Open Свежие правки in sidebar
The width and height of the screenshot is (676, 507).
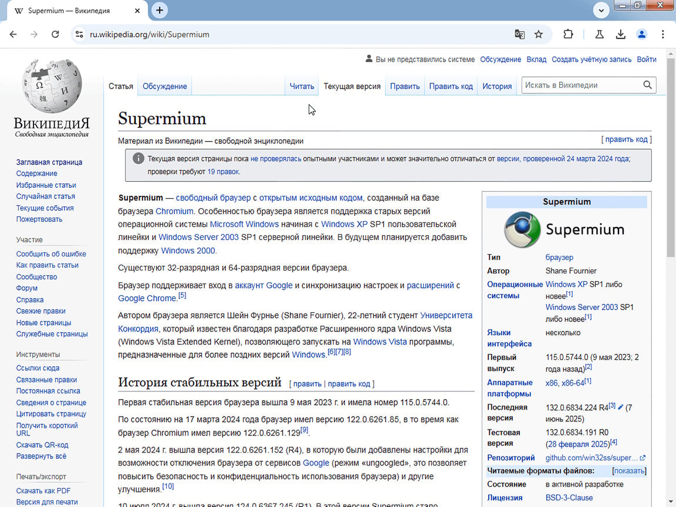[41, 311]
